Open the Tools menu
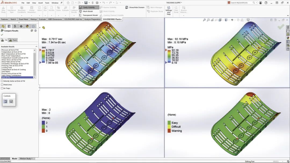 [47, 3]
